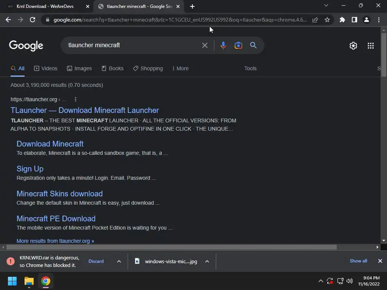The width and height of the screenshot is (387, 290).
Task: Open the clock showing 9:04 PM
Action: pos(369,281)
